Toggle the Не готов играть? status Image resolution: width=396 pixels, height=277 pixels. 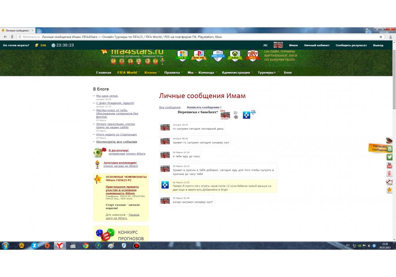pyautogui.click(x=16, y=46)
